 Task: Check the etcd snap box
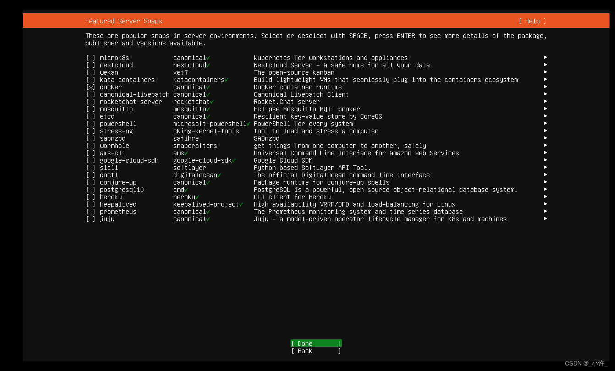tap(91, 116)
